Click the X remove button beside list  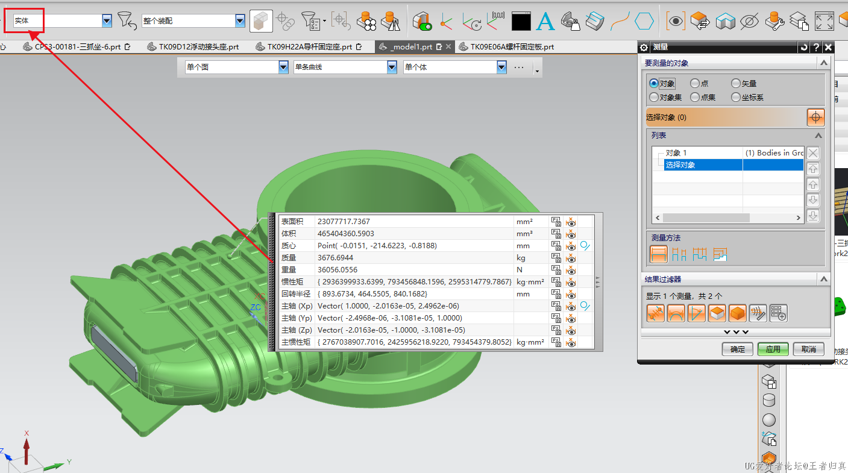click(813, 153)
